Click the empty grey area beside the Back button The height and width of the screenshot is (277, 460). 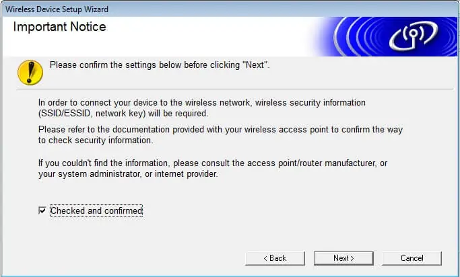click(135, 258)
